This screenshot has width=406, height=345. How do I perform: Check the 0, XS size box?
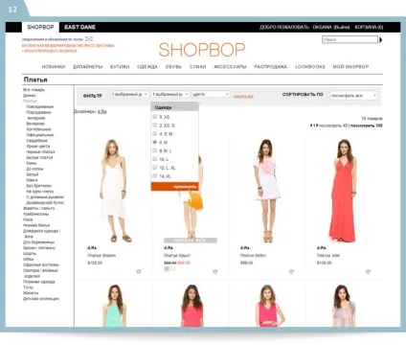[155, 117]
